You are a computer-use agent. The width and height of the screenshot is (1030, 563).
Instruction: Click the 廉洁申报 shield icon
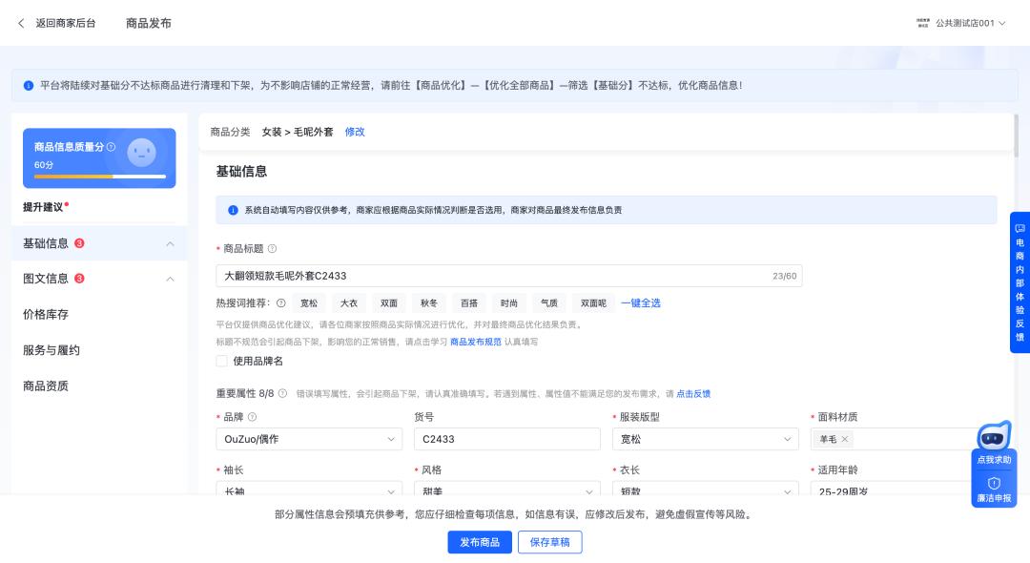tap(994, 484)
